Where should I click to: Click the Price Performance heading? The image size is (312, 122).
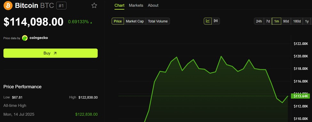[x=22, y=87]
